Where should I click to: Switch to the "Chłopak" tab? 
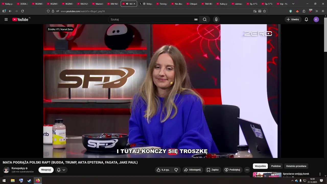click(192, 4)
